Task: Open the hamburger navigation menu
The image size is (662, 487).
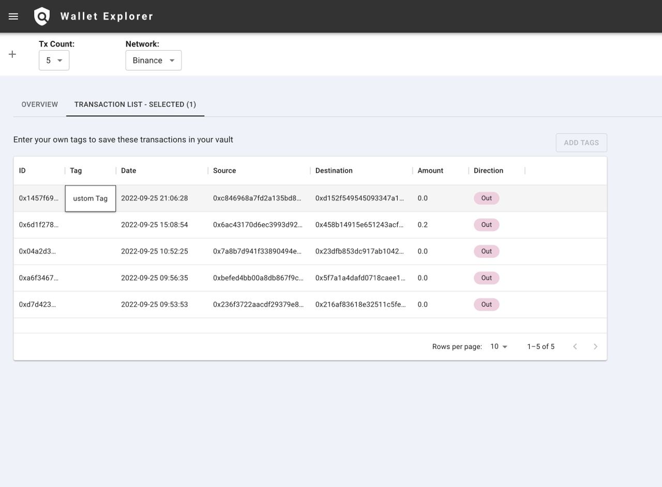Action: click(x=13, y=16)
